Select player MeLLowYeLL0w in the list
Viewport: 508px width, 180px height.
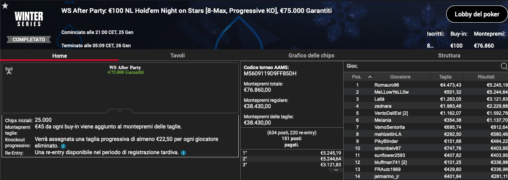click(x=426, y=92)
